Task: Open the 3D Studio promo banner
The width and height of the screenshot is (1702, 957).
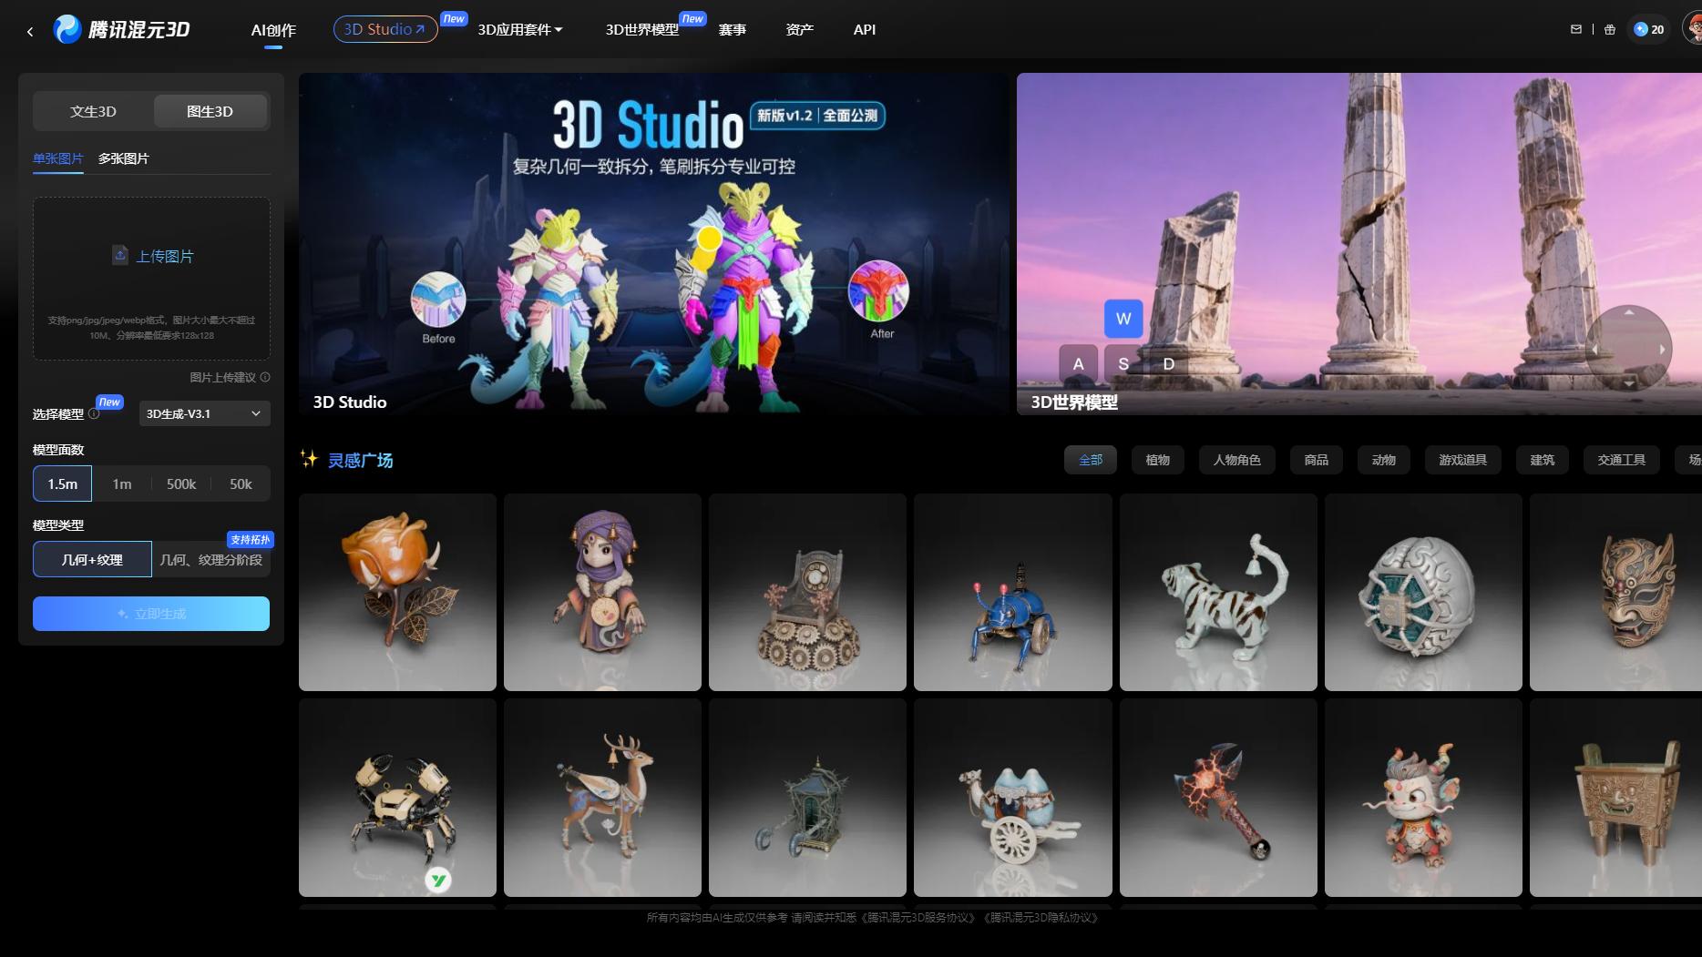Action: pos(654,244)
